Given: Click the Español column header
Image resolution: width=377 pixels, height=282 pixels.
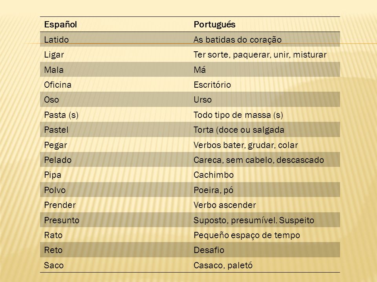Looking at the screenshot, I should pos(60,24).
